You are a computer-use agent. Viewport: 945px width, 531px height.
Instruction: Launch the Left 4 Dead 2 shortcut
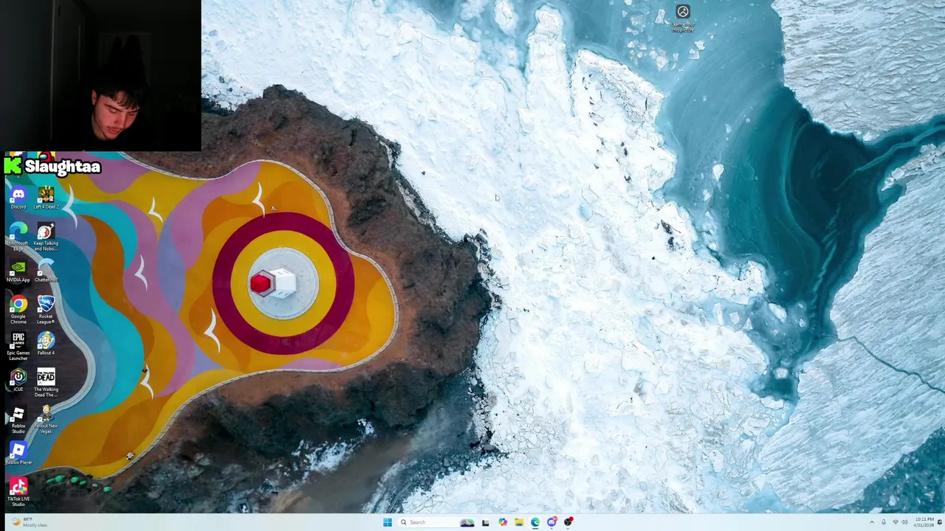46,198
